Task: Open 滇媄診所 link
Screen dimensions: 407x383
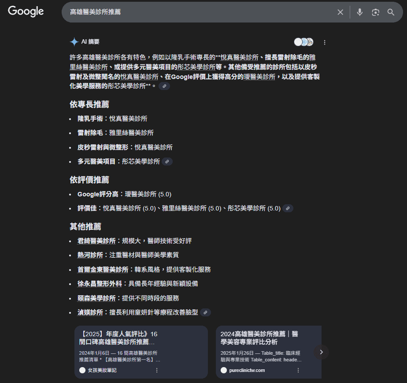Action: (90, 312)
